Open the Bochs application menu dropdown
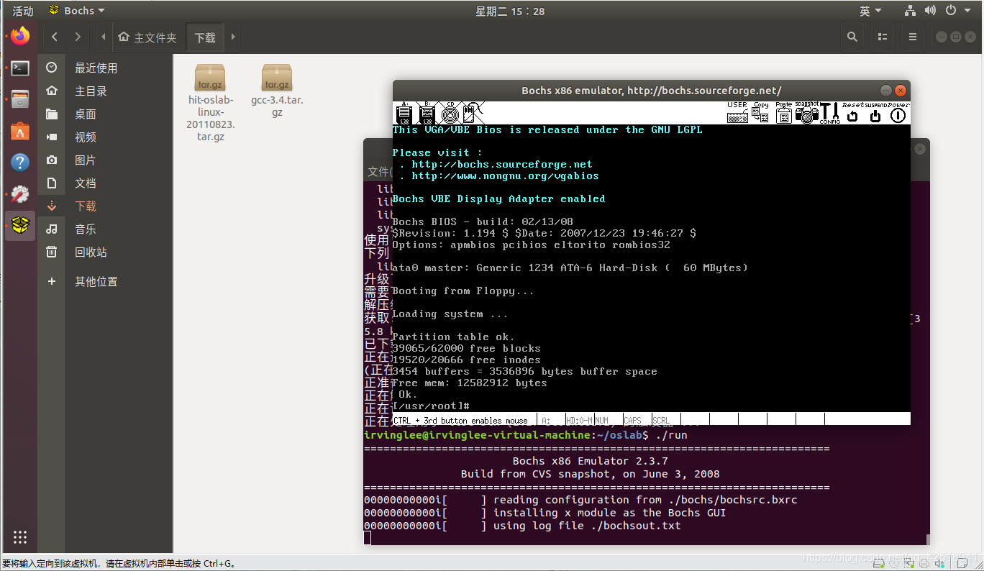The height and width of the screenshot is (571, 984). 76,11
